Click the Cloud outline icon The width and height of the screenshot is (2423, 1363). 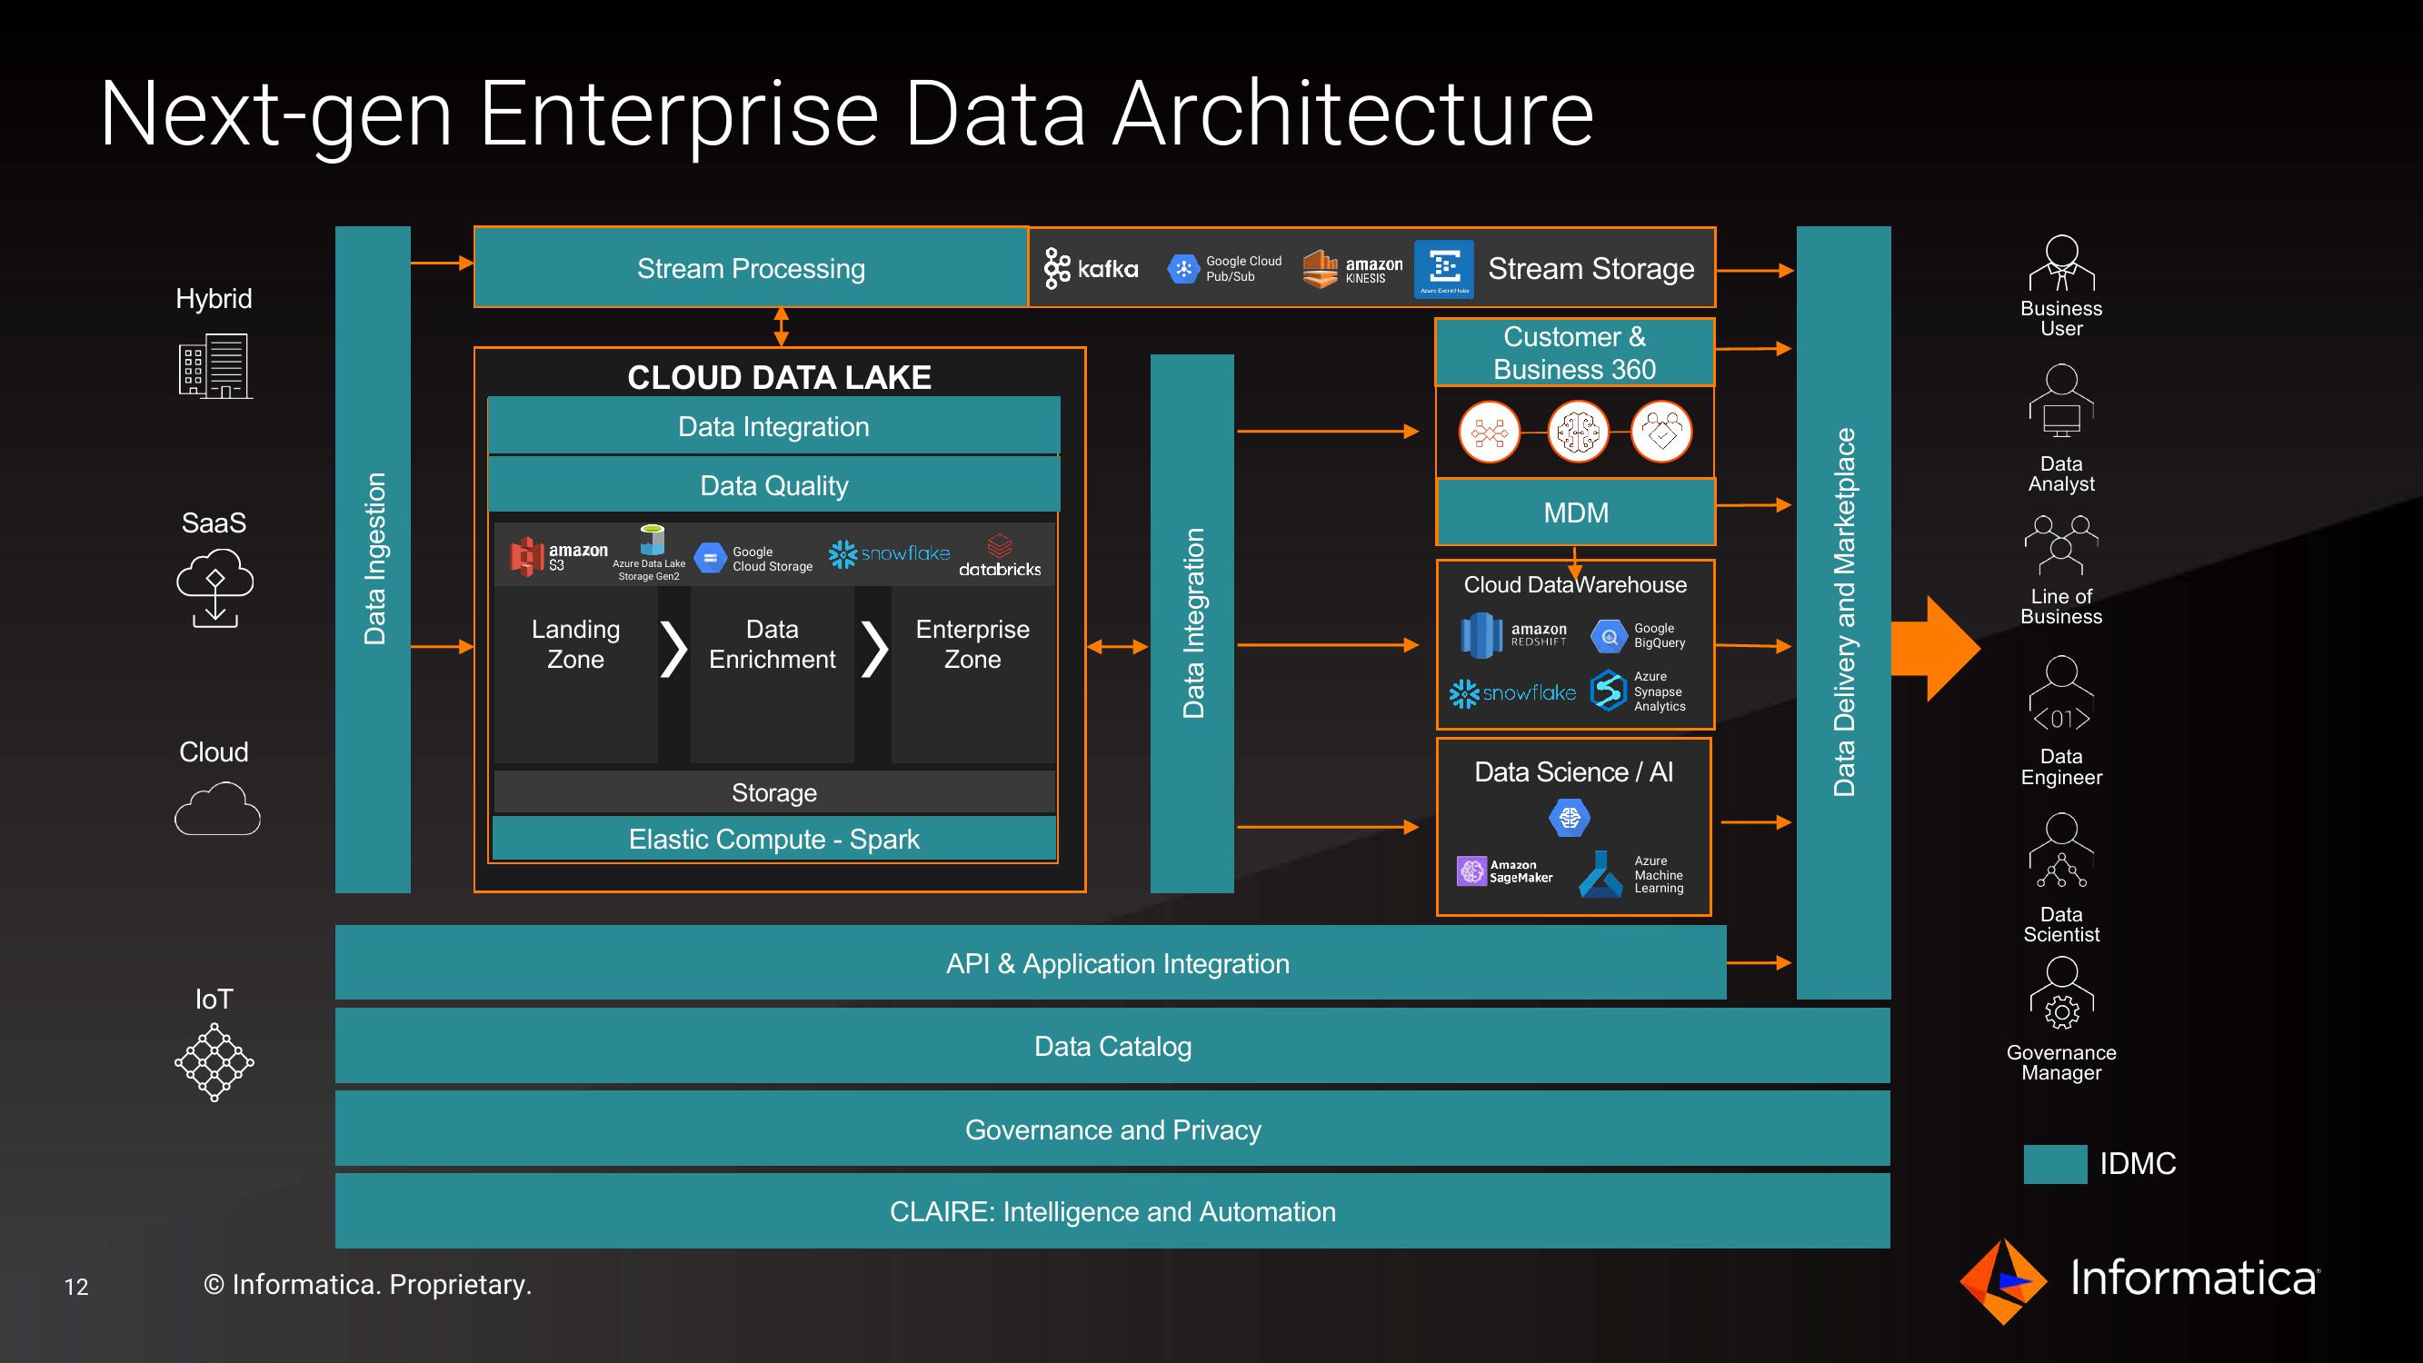click(217, 811)
